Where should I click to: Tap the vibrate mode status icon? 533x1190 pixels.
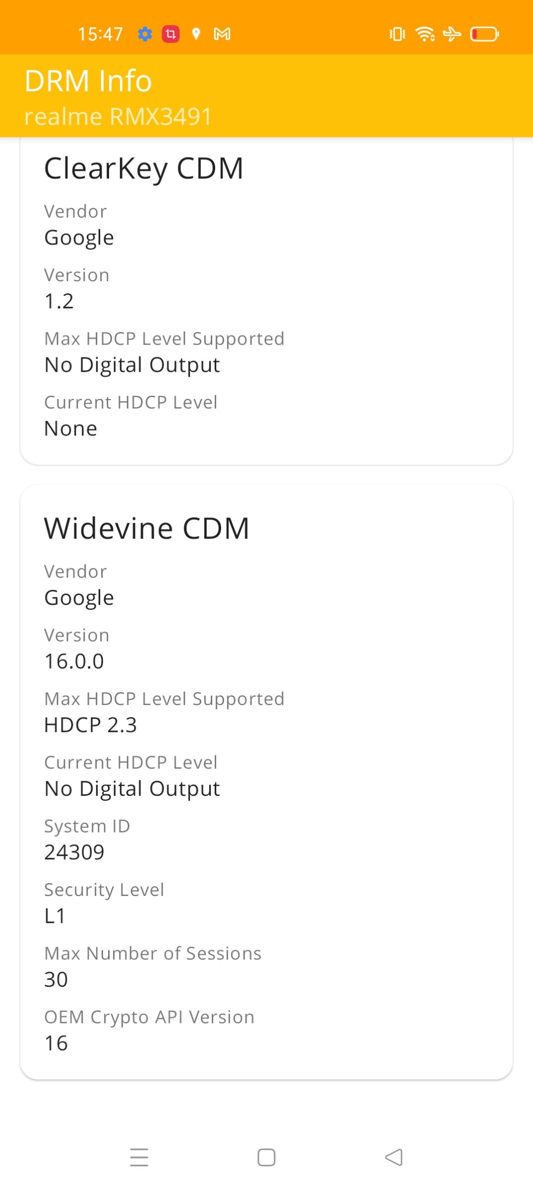397,34
